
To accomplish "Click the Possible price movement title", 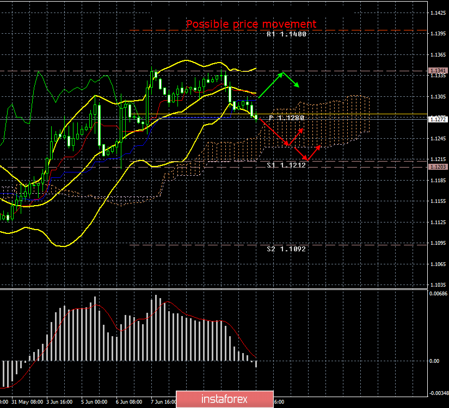I will click(x=251, y=24).
